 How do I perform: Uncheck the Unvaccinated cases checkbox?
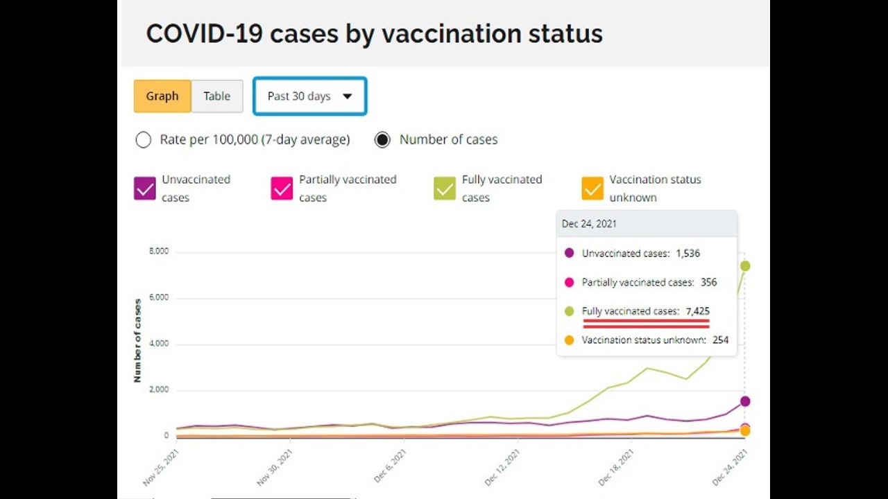click(x=145, y=189)
